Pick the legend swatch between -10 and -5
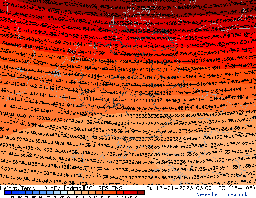256x198 pixels. [x=85, y=193]
